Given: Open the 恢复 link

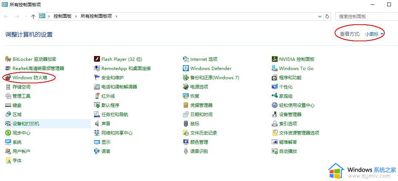Looking at the screenshot, I should point(195,96).
